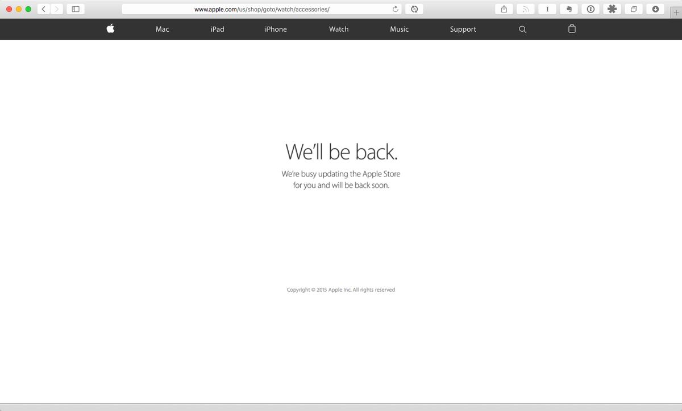Click the circular sync arrows icon
The width and height of the screenshot is (682, 411).
pos(414,9)
